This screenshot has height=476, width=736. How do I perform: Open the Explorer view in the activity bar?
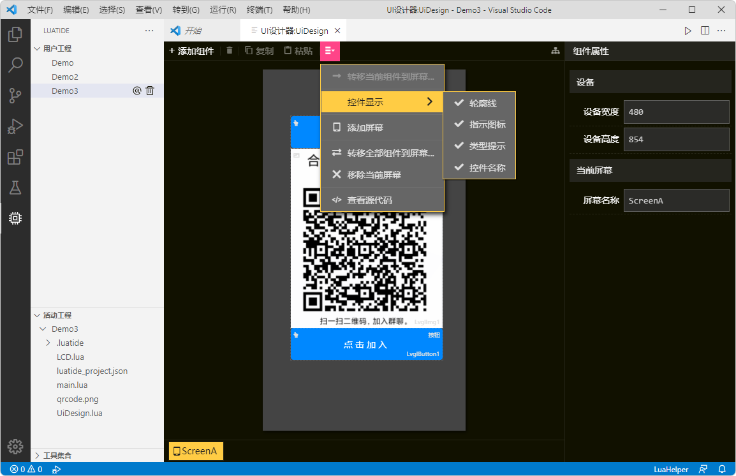[15, 34]
